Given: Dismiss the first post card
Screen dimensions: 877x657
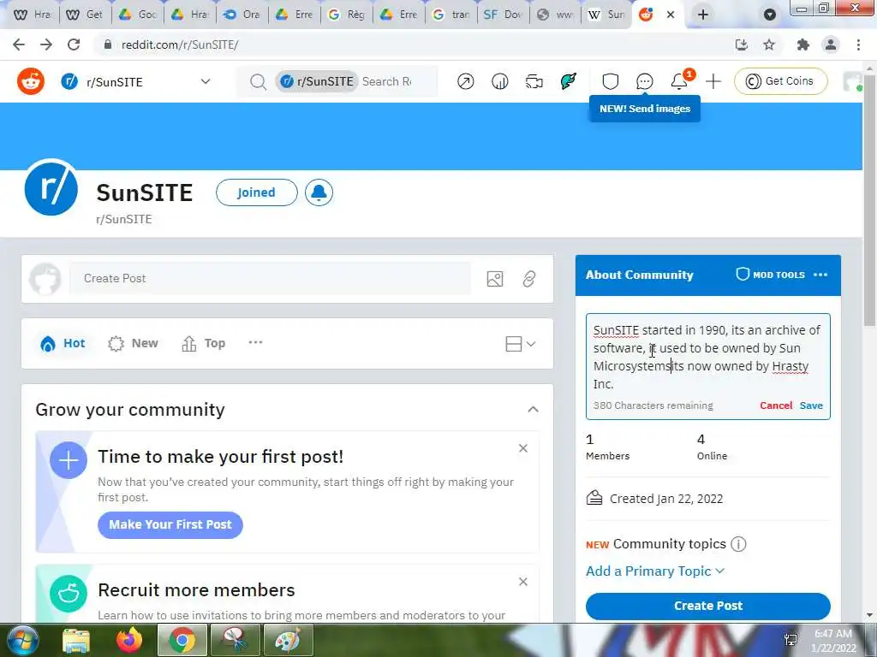Looking at the screenshot, I should (523, 448).
